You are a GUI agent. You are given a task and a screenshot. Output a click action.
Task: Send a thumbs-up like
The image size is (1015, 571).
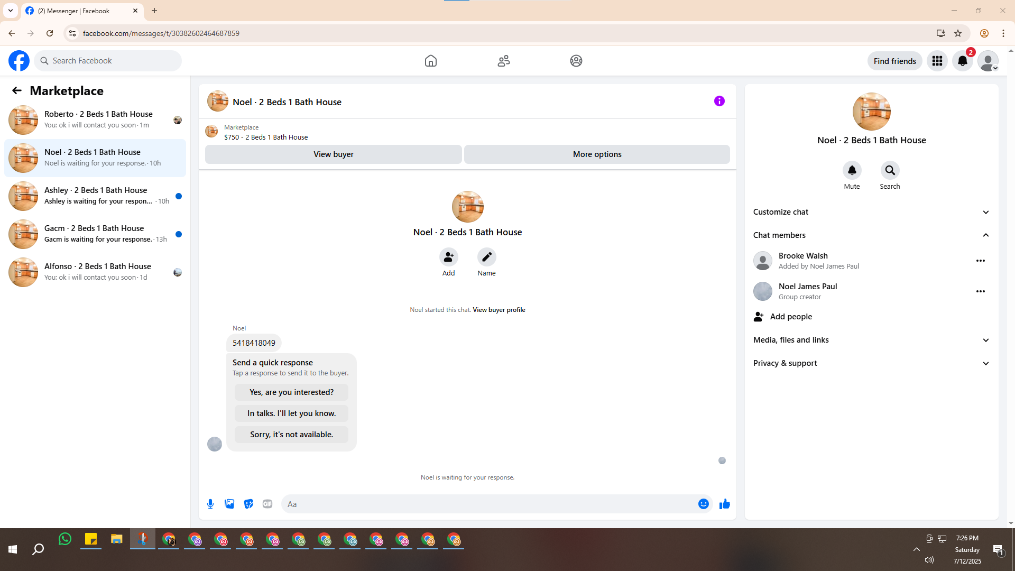coord(724,504)
